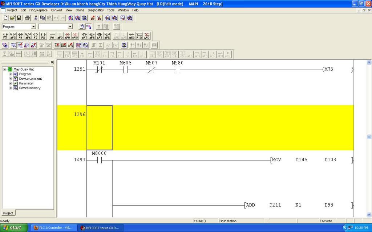Click the vertical scrollbar thumb
372x232 pixels.
tap(369, 137)
